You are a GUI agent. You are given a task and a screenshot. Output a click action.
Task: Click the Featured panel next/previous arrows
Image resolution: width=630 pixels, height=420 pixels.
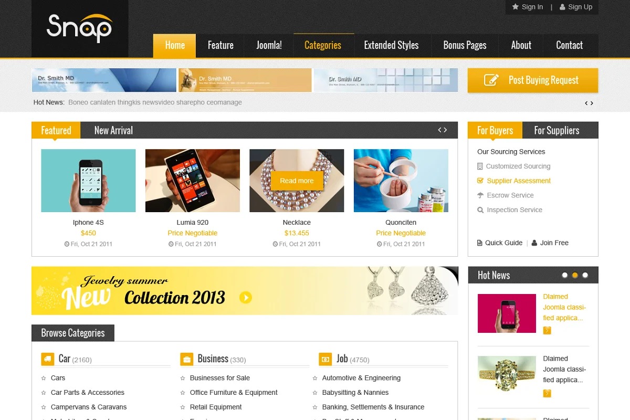click(443, 130)
